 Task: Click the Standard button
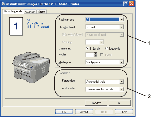pyautogui.click(x=96, y=103)
